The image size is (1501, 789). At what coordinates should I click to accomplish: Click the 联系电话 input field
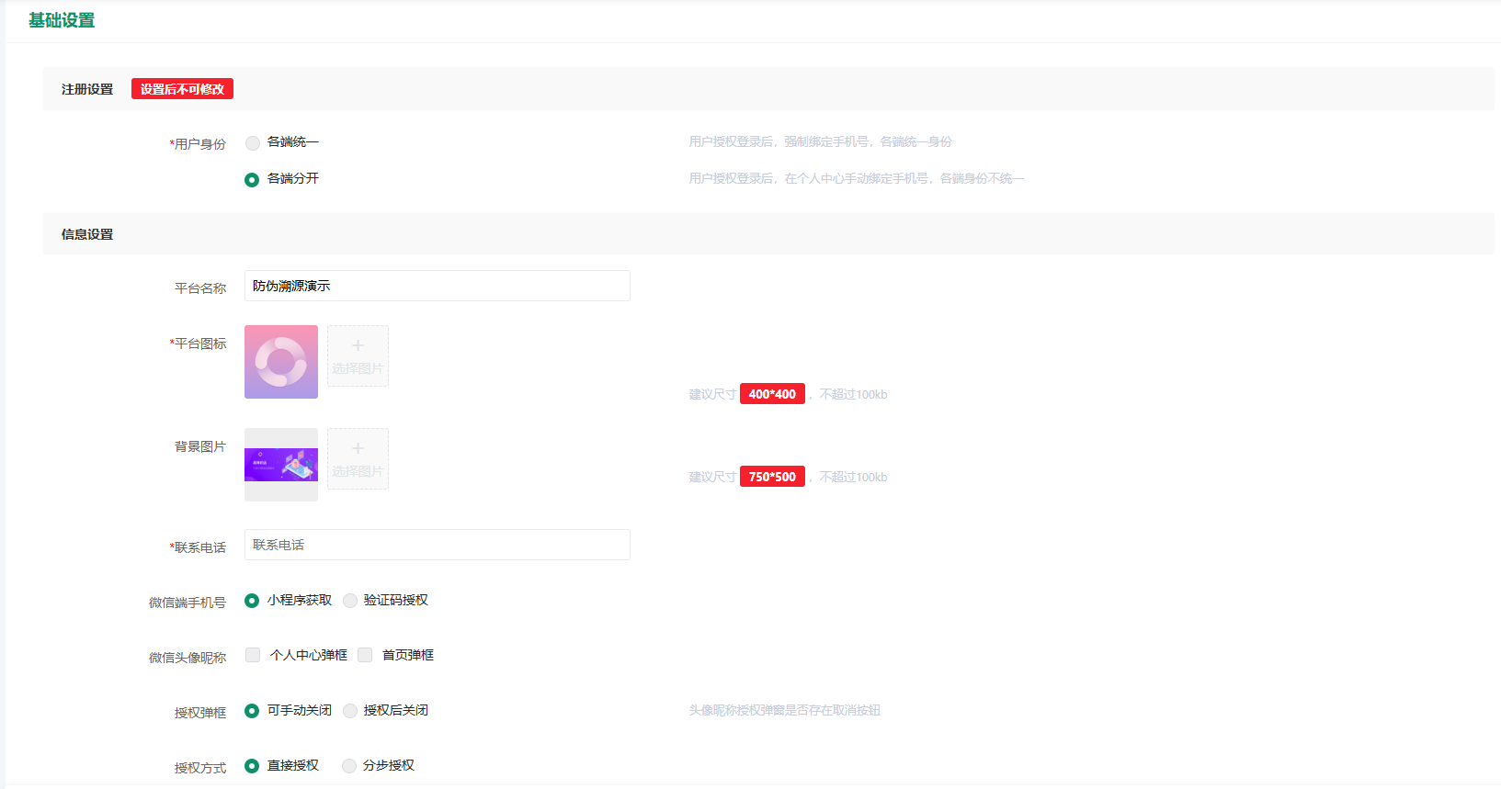click(437, 545)
